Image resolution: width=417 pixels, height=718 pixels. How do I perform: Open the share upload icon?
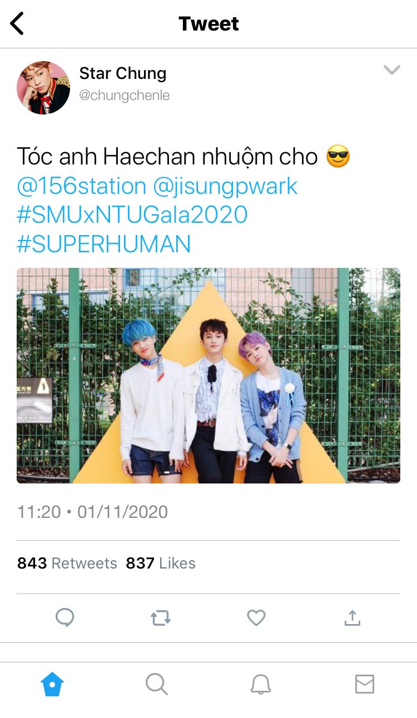pyautogui.click(x=353, y=617)
